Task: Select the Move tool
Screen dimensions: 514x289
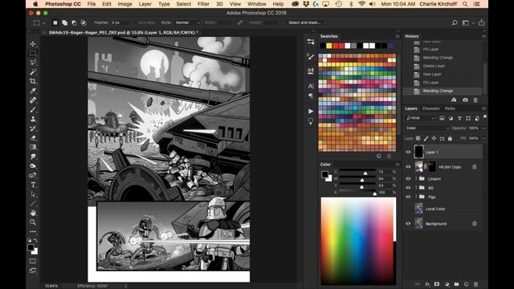Action: (33, 43)
